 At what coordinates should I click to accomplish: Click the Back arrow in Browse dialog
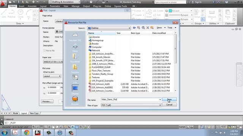pyautogui.click(x=134, y=28)
